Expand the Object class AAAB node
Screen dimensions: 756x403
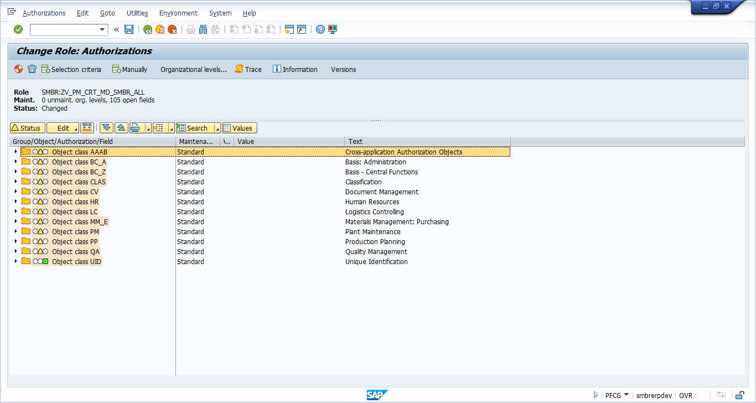point(15,151)
